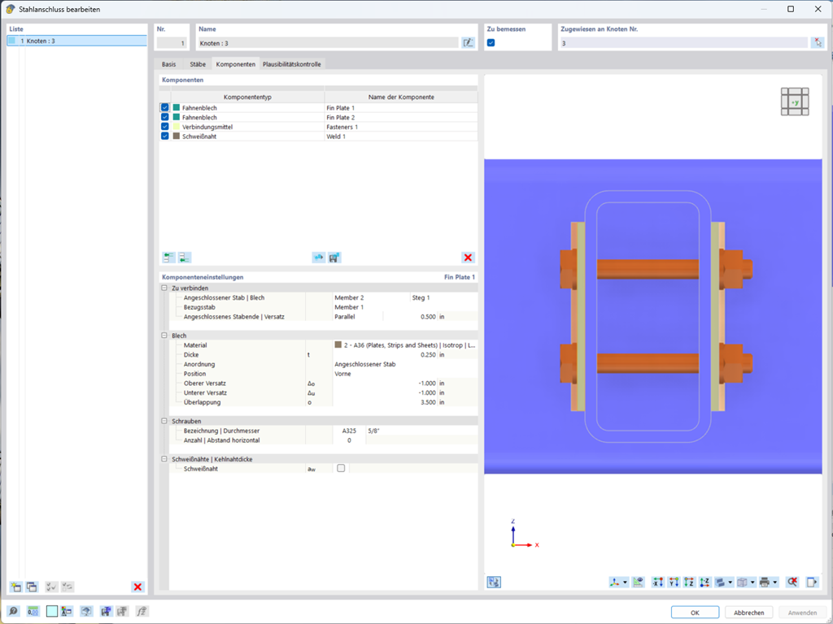Collapse the Blech settings group

point(164,336)
